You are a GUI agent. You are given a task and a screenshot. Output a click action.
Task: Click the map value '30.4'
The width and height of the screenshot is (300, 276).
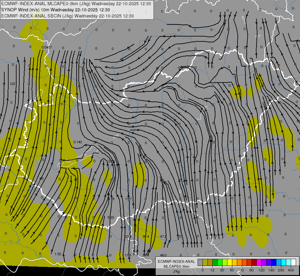pyautogui.click(x=146, y=236)
